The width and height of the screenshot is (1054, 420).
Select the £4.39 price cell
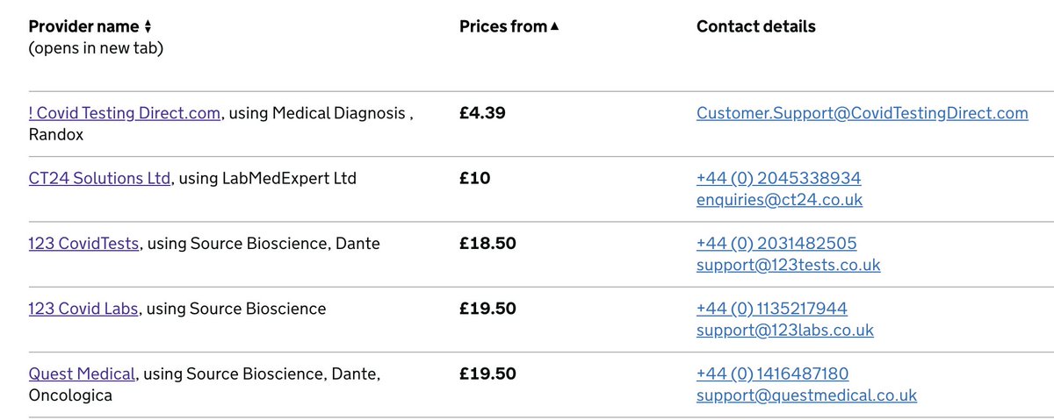pos(482,113)
